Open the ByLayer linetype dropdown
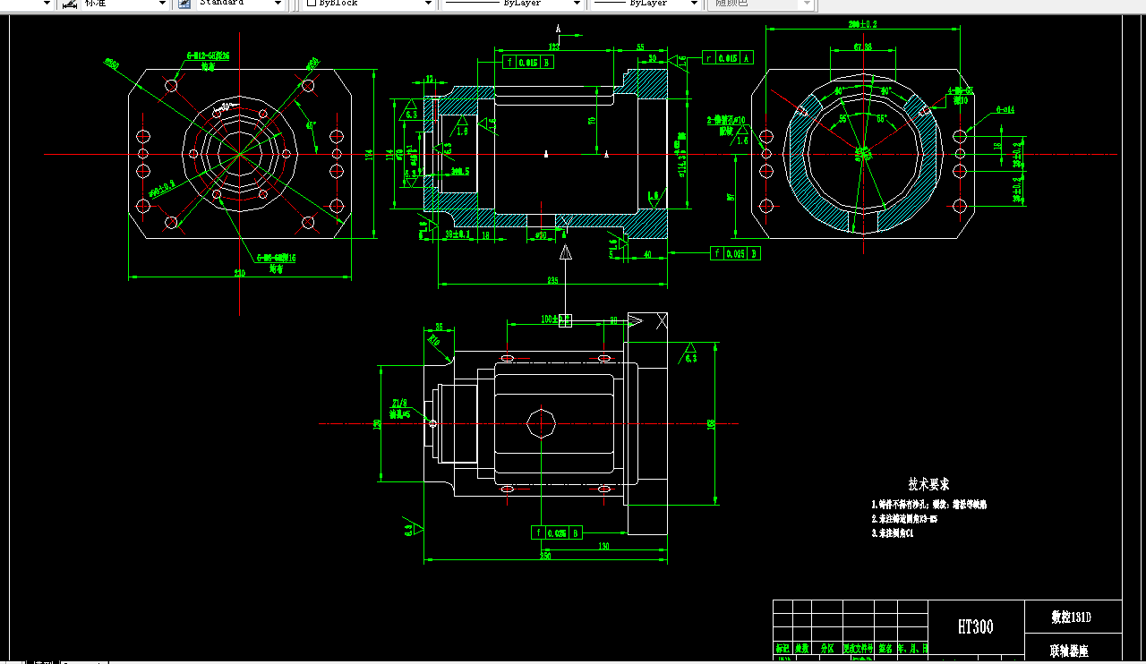 (577, 4)
